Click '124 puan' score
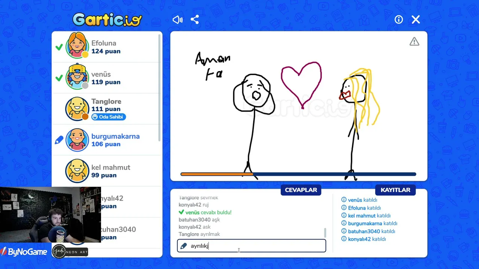479x269 pixels. [106, 51]
